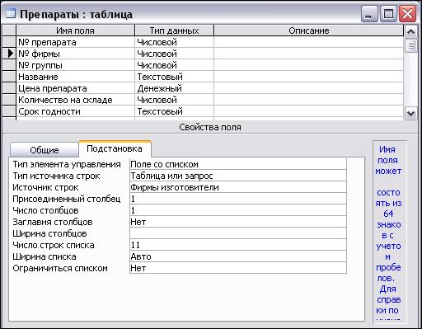Click the field list scrollbar thumb
This screenshot has width=422, height=329.
(x=410, y=45)
